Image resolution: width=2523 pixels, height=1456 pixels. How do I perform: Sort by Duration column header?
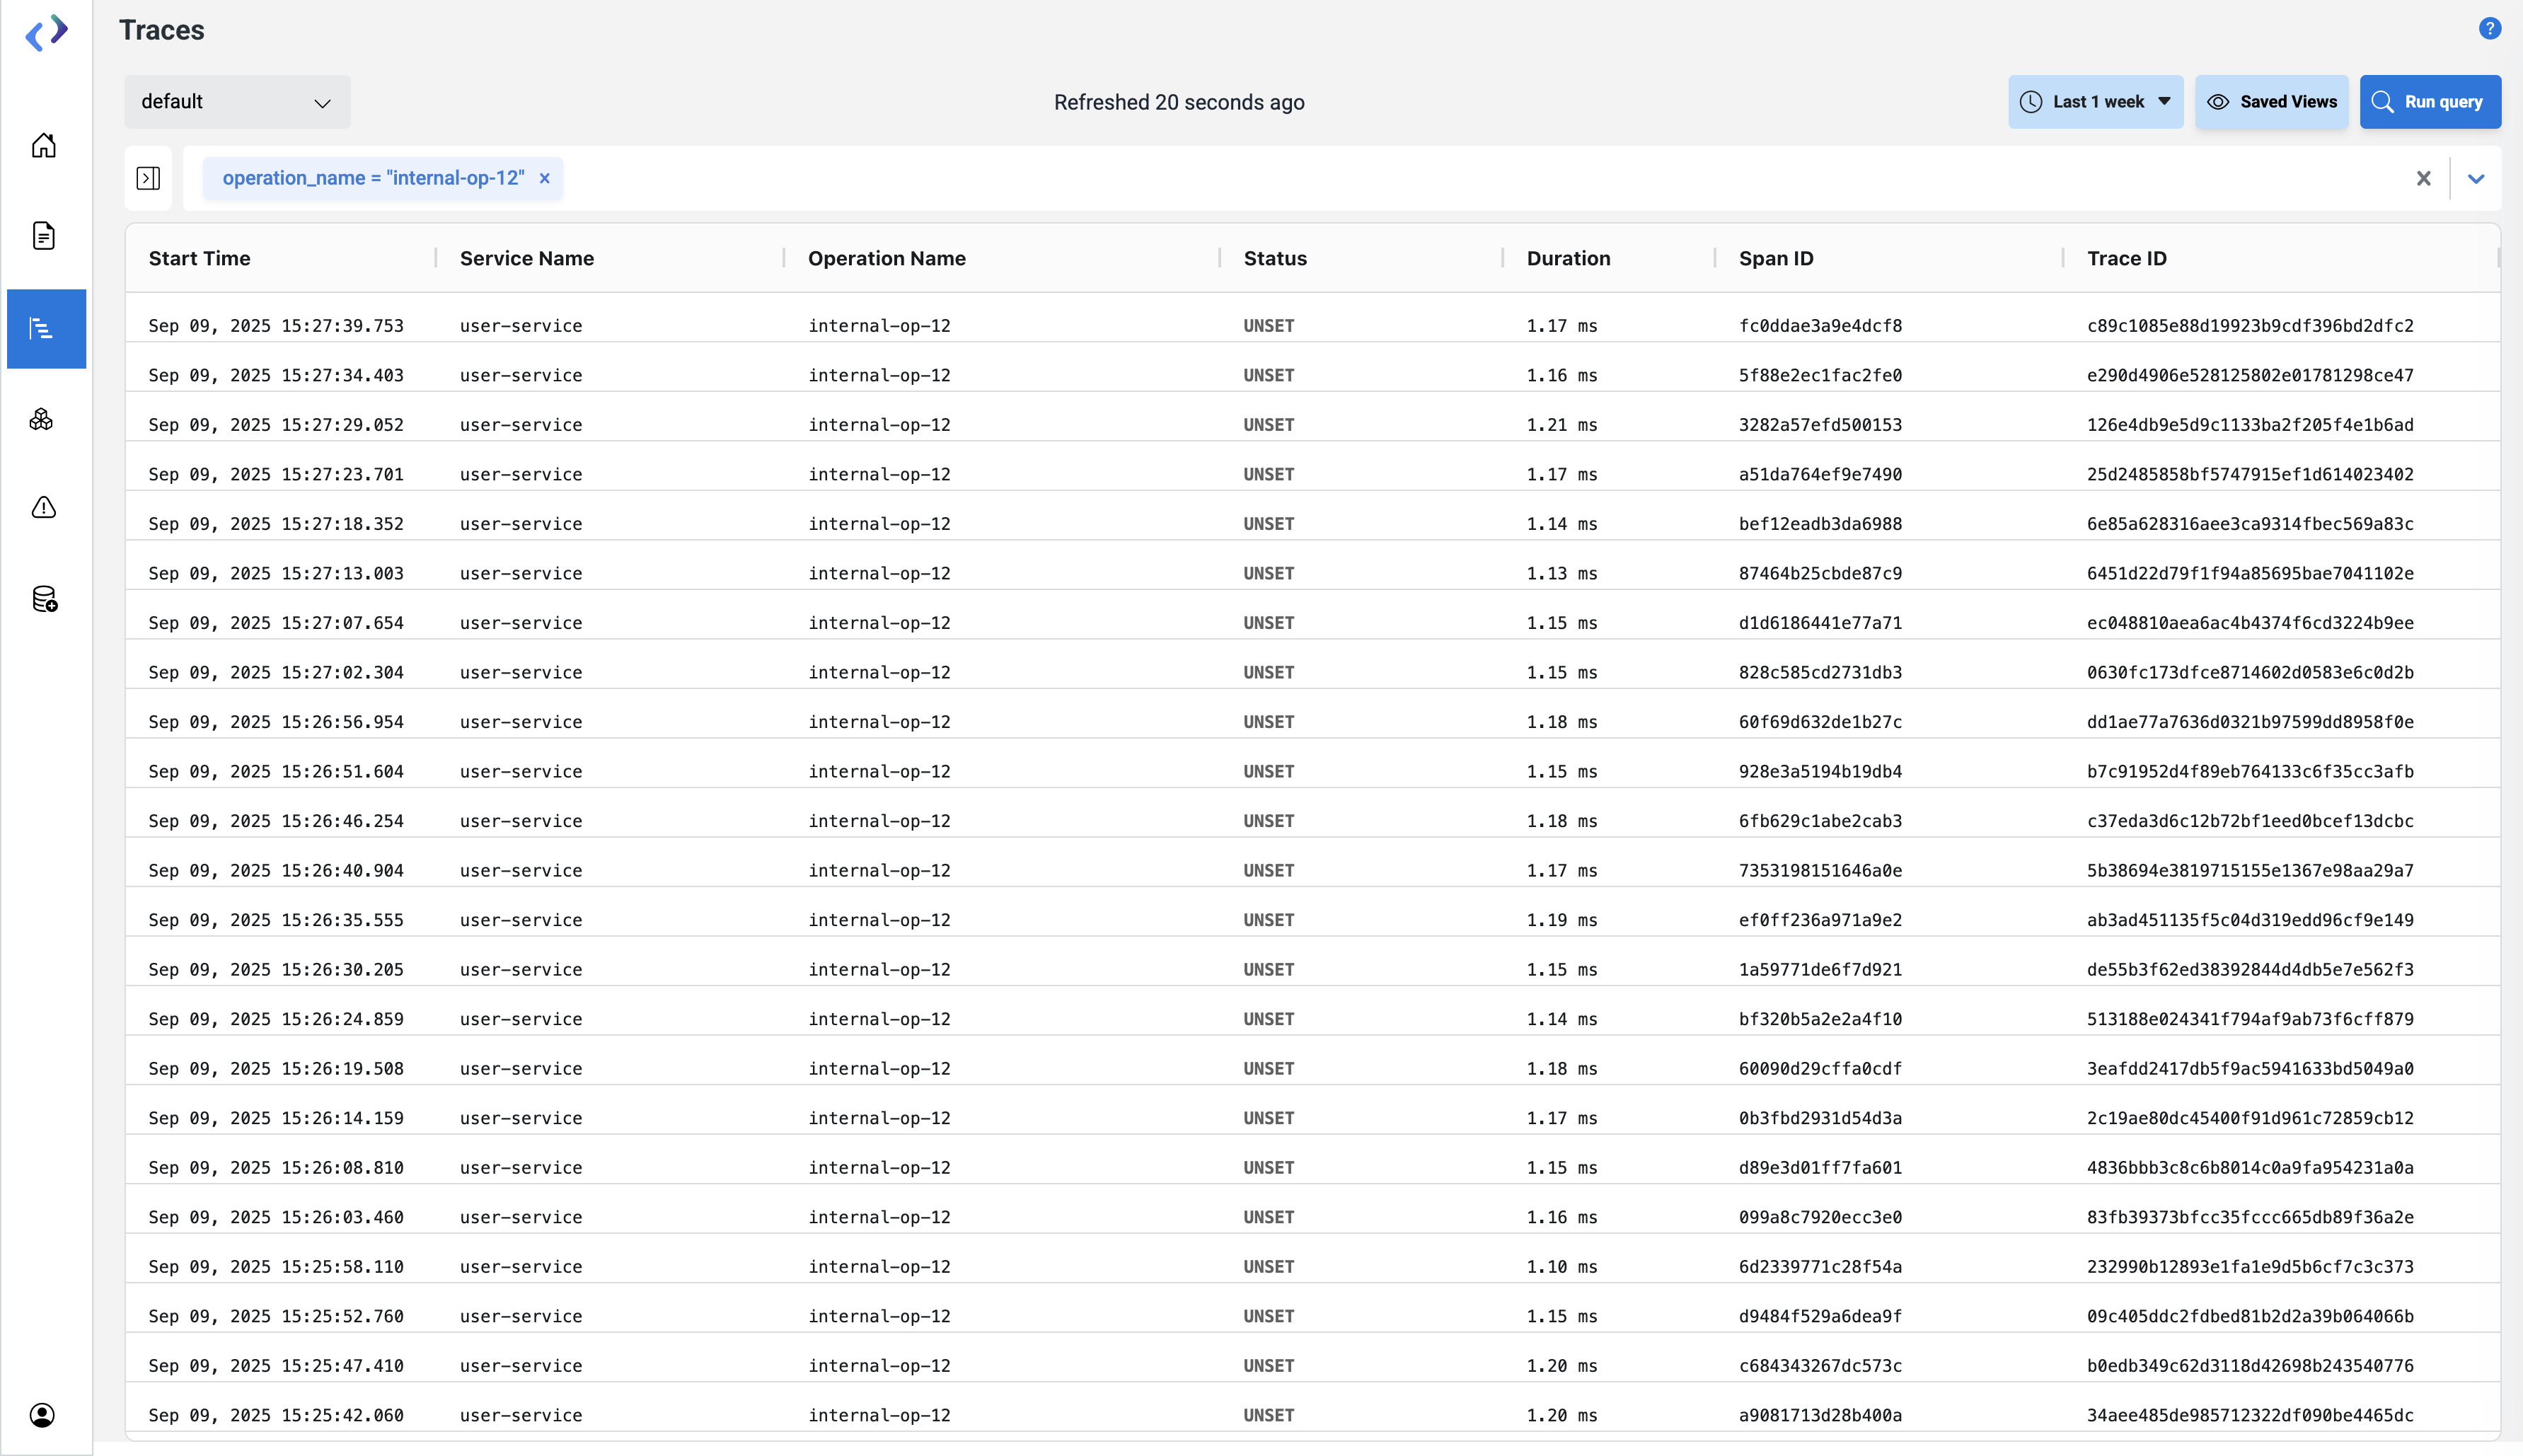[x=1568, y=258]
